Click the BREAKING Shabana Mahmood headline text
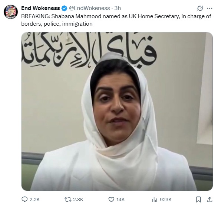The width and height of the screenshot is (218, 206). (x=116, y=16)
